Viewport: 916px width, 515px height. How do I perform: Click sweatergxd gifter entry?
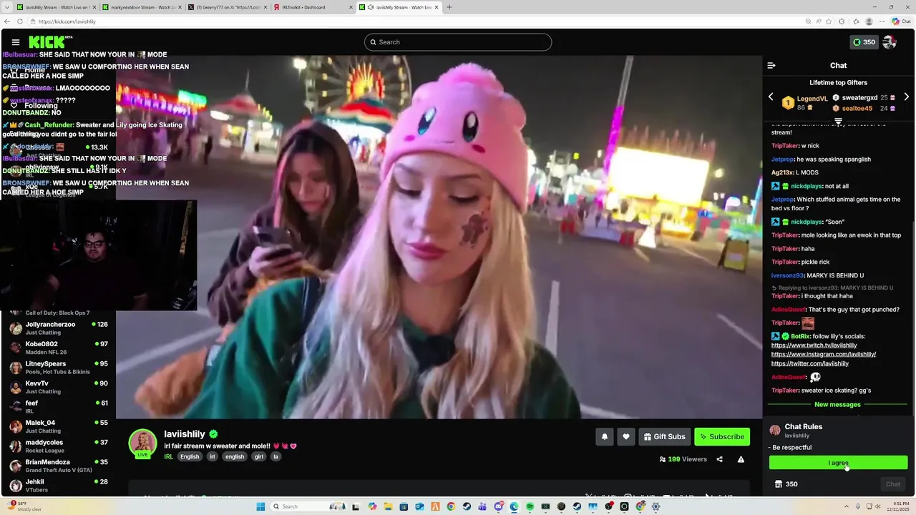point(864,97)
